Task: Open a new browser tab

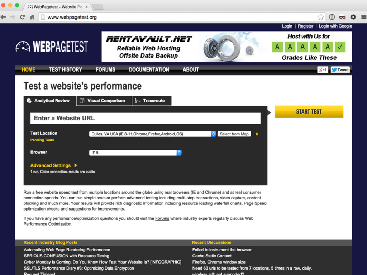Action: 98,7
